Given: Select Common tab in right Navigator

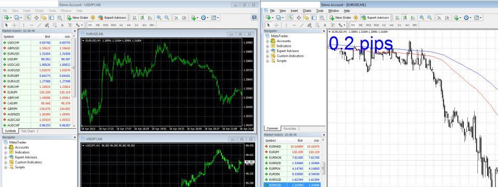Looking at the screenshot, I should tap(272, 128).
